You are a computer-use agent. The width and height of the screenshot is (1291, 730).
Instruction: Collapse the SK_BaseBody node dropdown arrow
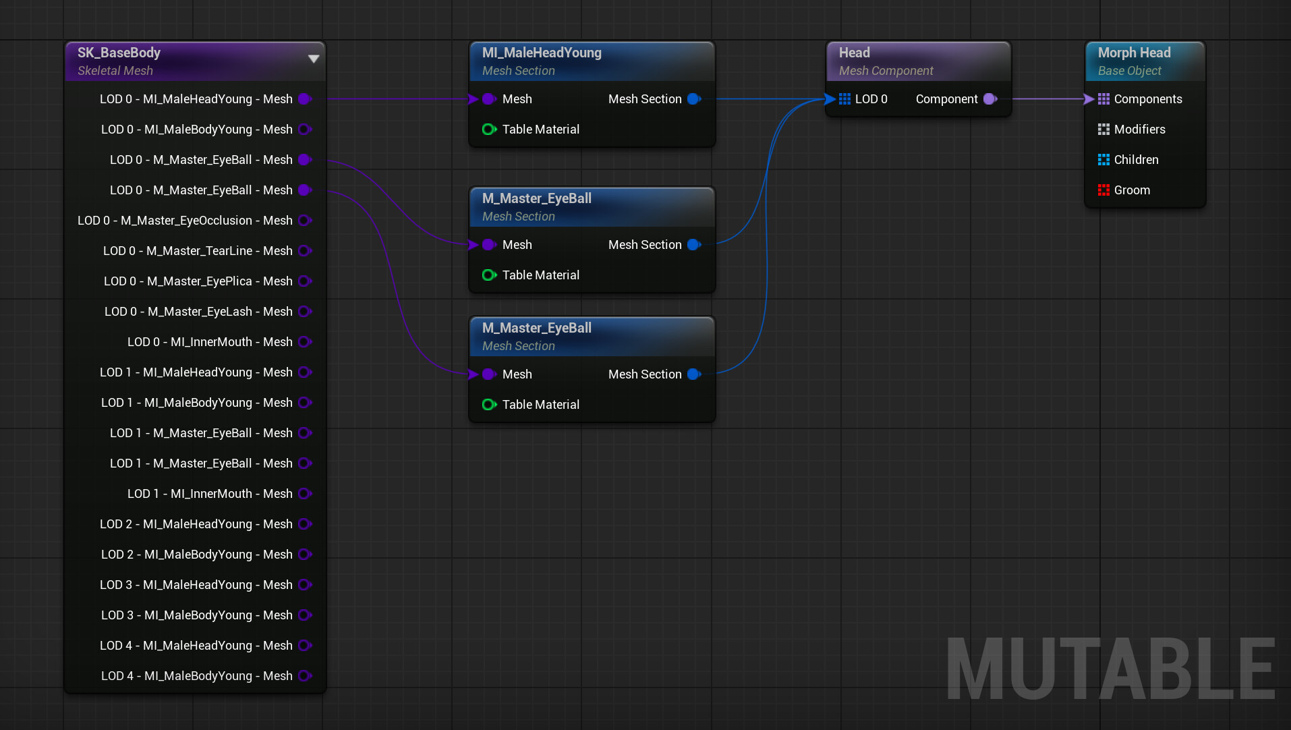coord(314,59)
